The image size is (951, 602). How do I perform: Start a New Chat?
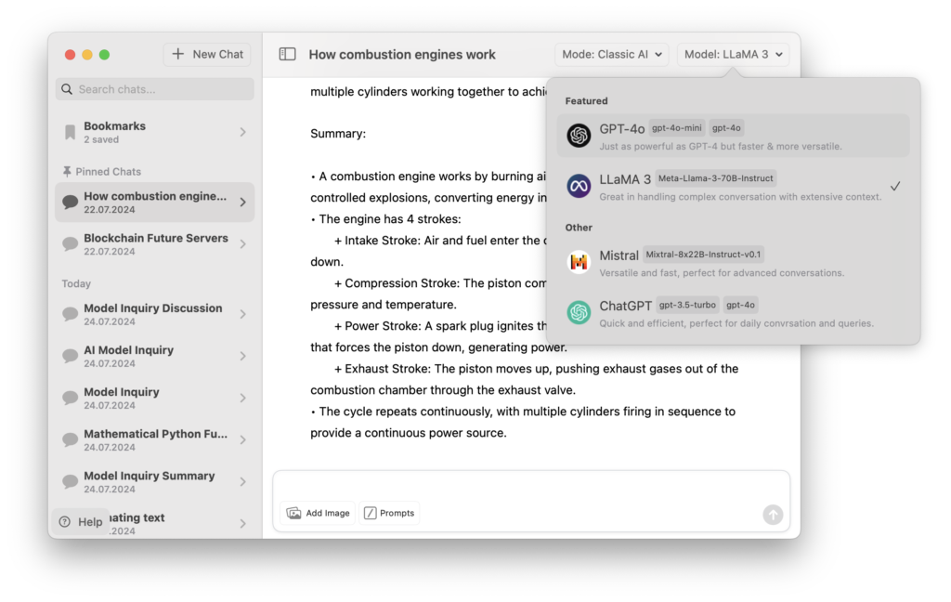[207, 54]
